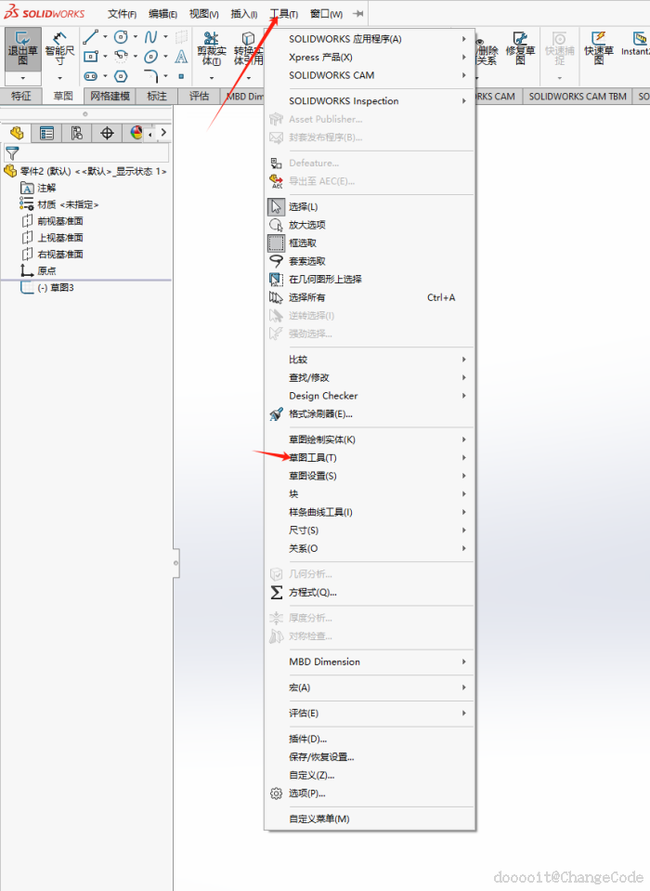Click the 框选取 box selection menu icon
The height and width of the screenshot is (891, 650).
coord(276,243)
